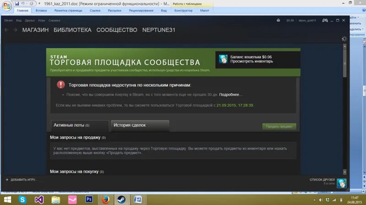Click the Подробнее link in the warning
This screenshot has height=205, width=366.
[x=230, y=95]
